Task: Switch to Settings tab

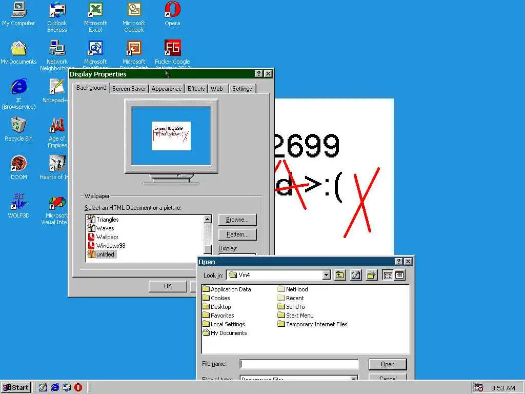Action: (x=242, y=89)
